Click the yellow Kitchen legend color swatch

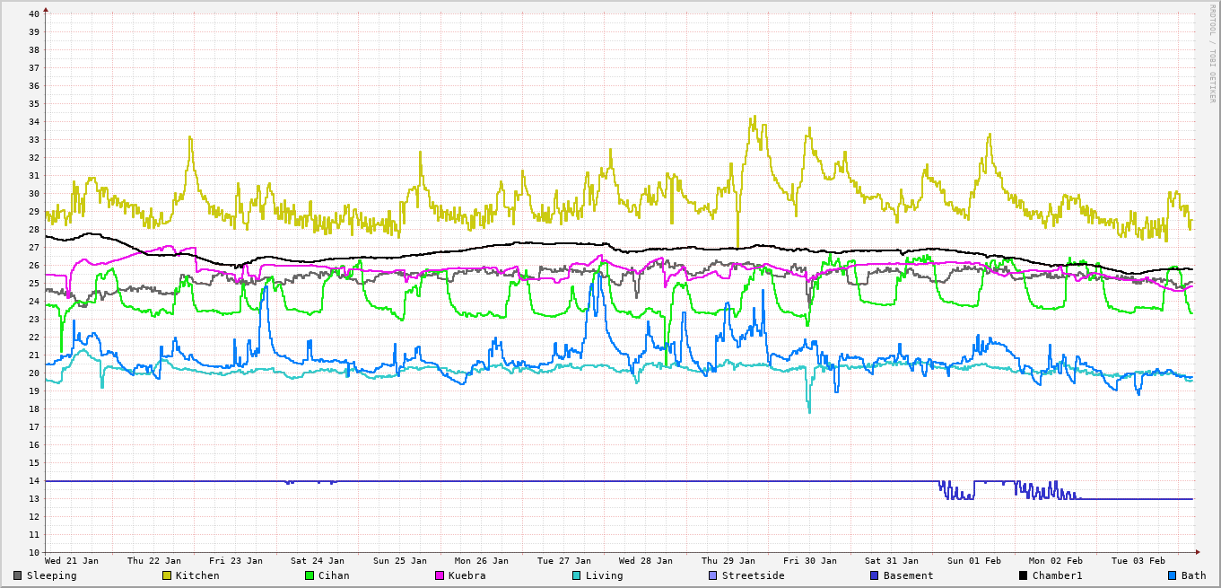tap(167, 575)
